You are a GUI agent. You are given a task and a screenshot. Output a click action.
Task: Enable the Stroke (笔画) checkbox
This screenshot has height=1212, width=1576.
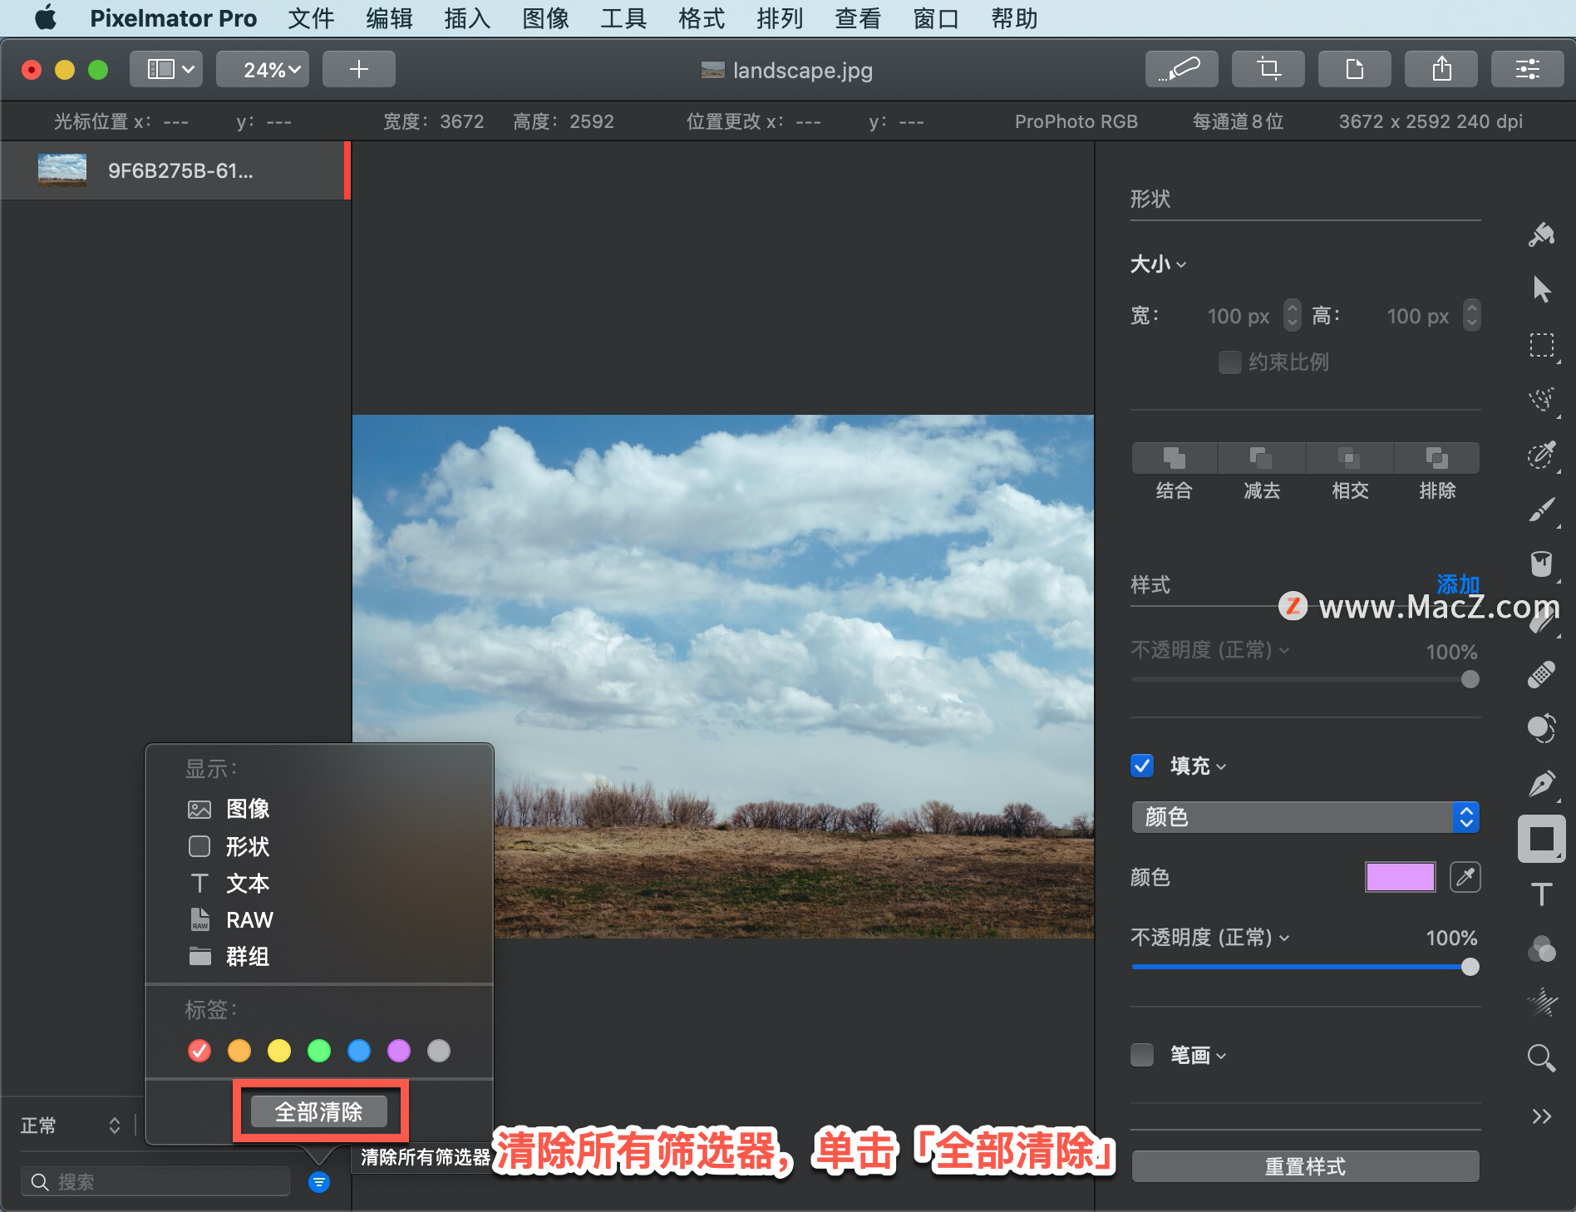click(1142, 1055)
